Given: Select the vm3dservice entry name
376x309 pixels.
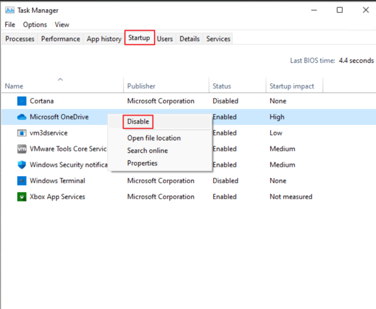Looking at the screenshot, I should [49, 133].
